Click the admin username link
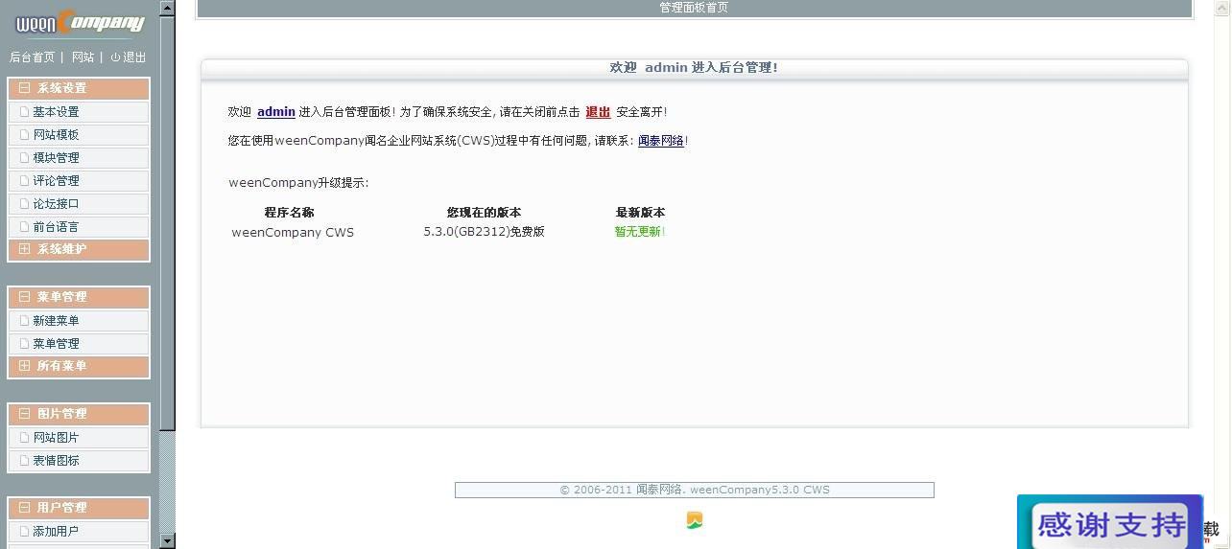Viewport: 1232px width, 549px height. [276, 112]
